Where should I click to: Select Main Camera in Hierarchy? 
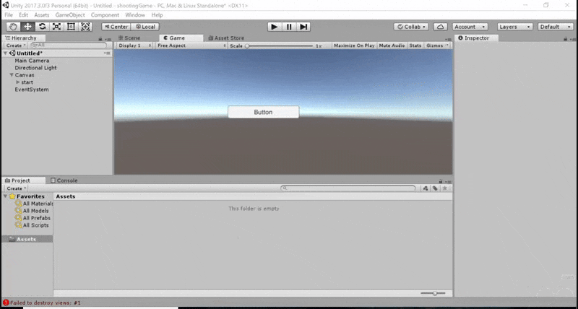(32, 61)
